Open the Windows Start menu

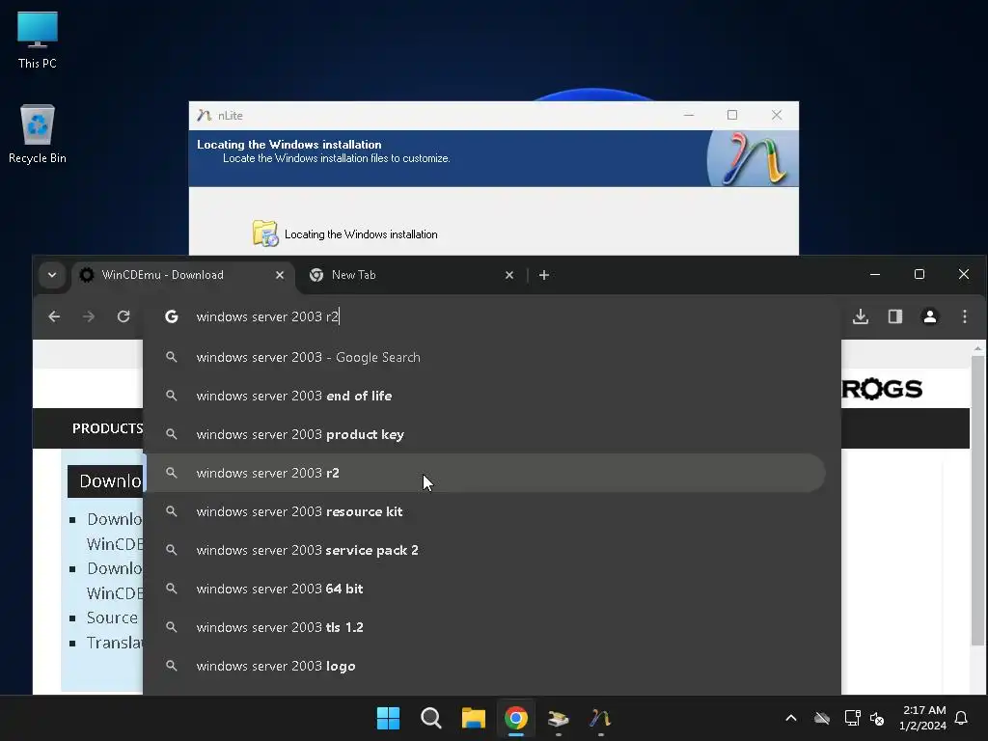(388, 718)
